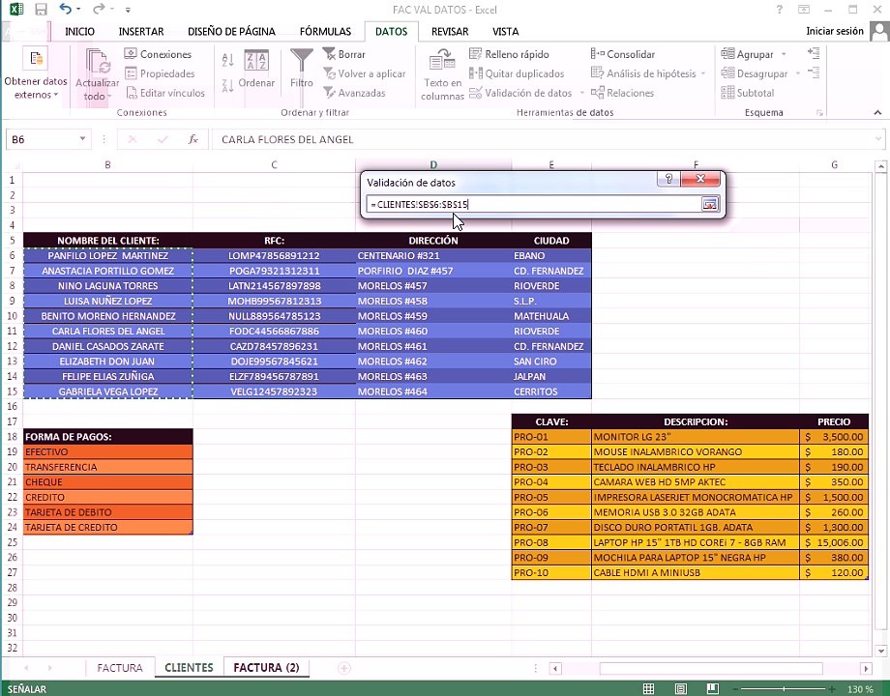Screen dimensions: 890x696
Task: Click Relaciones
Action: [x=623, y=93]
